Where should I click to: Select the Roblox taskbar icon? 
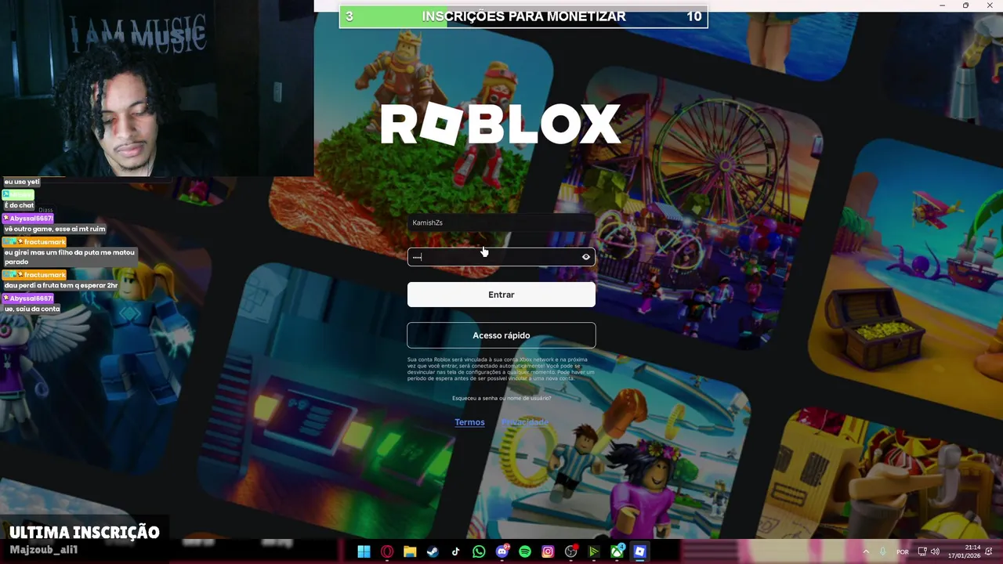(640, 551)
